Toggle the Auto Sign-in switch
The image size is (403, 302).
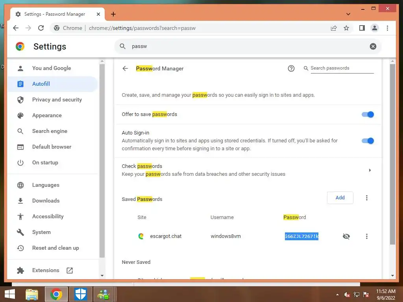[x=368, y=141]
